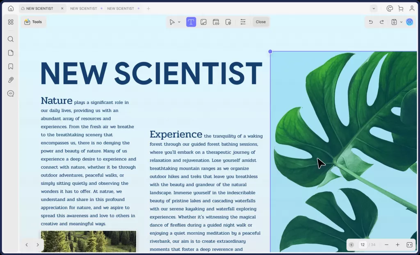Open the Attachments paperclip panel
This screenshot has width=420, height=255.
click(11, 80)
